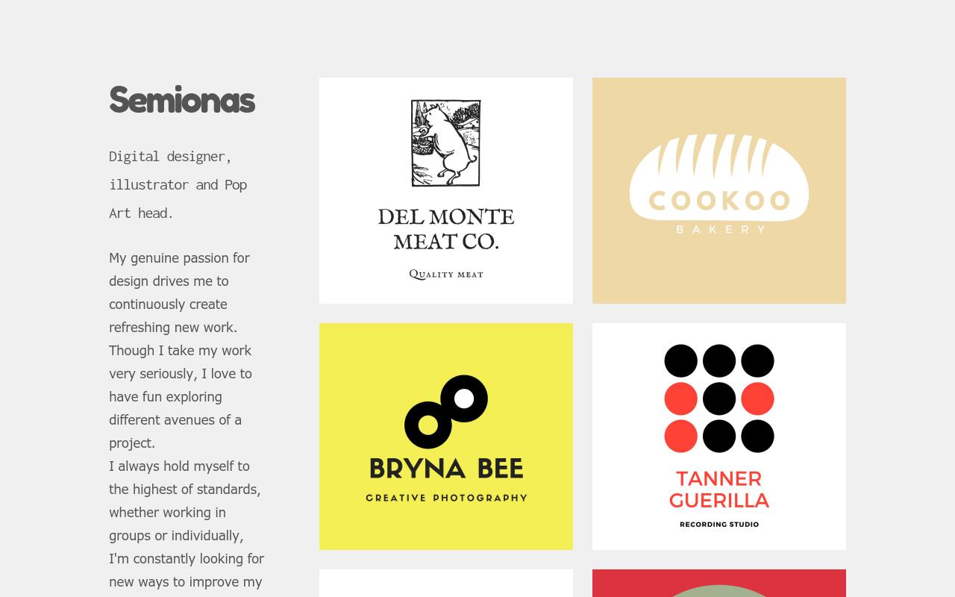
Task: Click the pig illustration in Del Monte logo
Action: coord(446,143)
